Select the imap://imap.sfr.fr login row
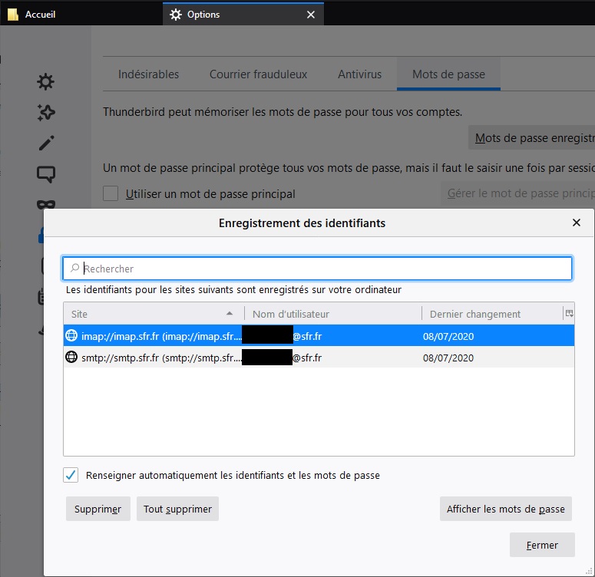Image resolution: width=595 pixels, height=577 pixels. click(x=319, y=336)
